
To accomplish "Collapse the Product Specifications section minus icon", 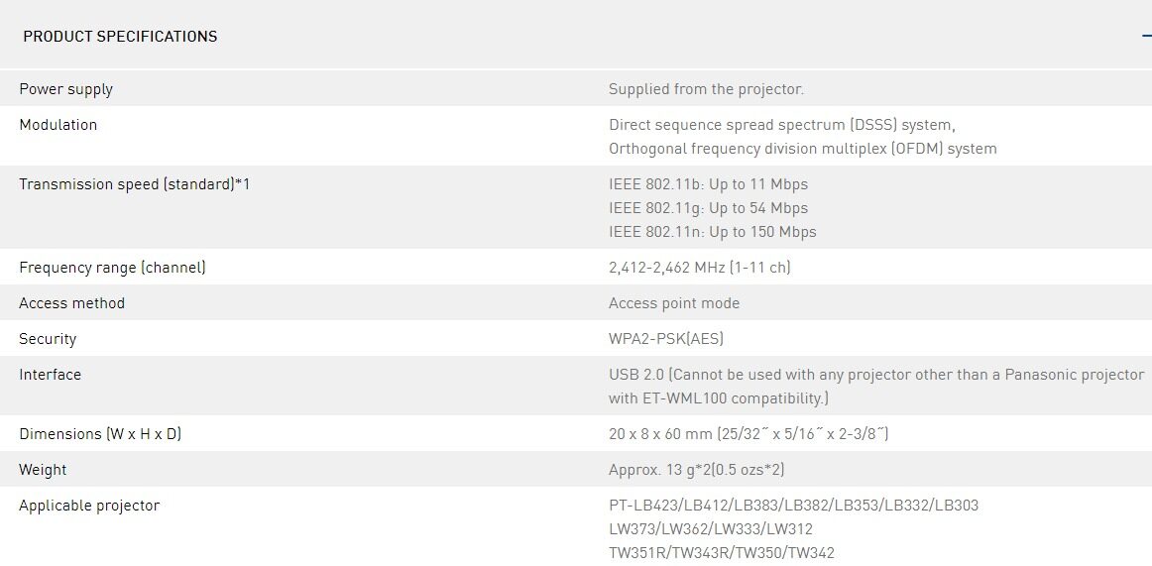I will pos(1146,36).
